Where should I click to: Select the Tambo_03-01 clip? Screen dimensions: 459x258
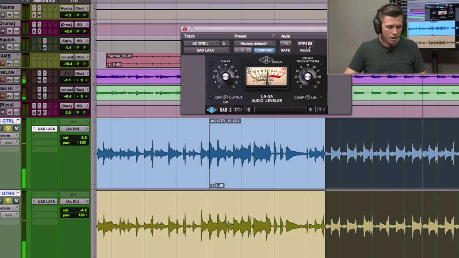click(x=143, y=60)
